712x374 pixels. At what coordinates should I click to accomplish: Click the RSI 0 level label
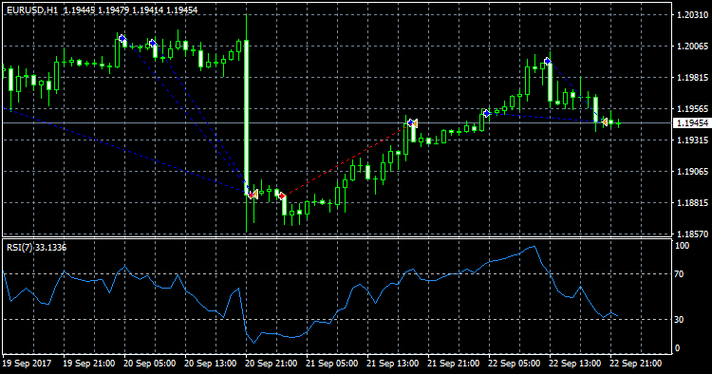(x=678, y=348)
